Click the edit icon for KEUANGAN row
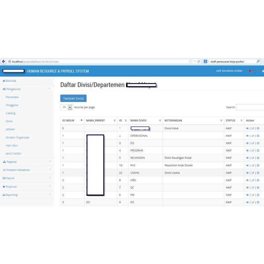264x264 pixels. pyautogui.click(x=252, y=158)
